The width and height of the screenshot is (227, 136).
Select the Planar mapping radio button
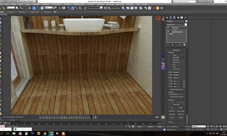(171, 55)
